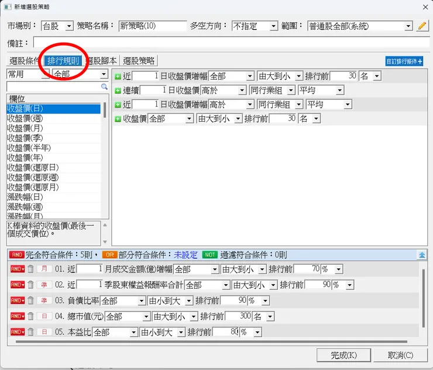Viewport: 433px width, 370px height.
Task: Open the 平均 dropdown in 連續 rule
Action: point(339,90)
